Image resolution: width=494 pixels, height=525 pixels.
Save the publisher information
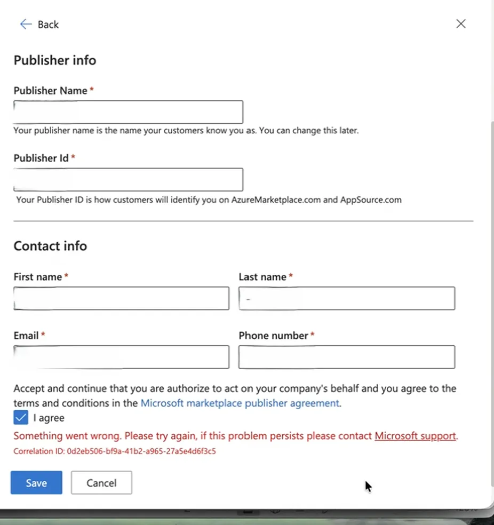point(36,482)
